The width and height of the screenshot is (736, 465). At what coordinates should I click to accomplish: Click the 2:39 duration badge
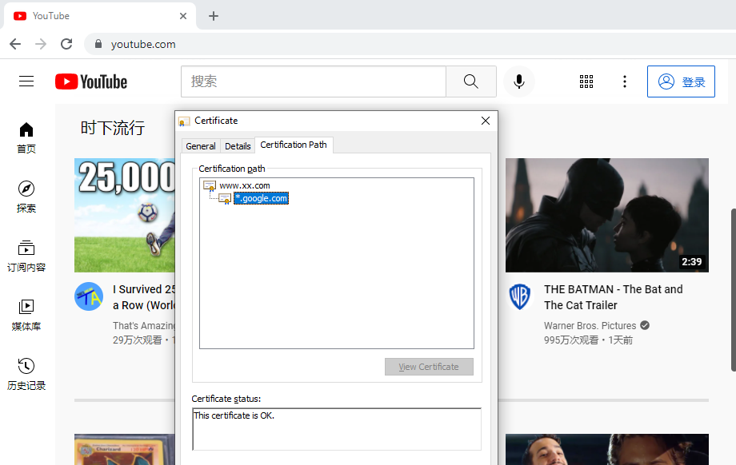(x=691, y=261)
